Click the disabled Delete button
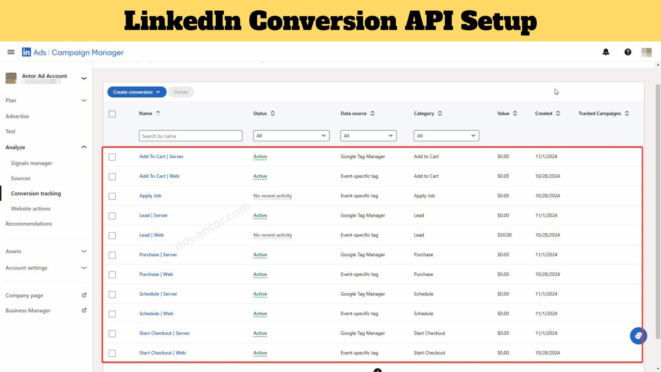This screenshot has width=661, height=372. click(181, 92)
